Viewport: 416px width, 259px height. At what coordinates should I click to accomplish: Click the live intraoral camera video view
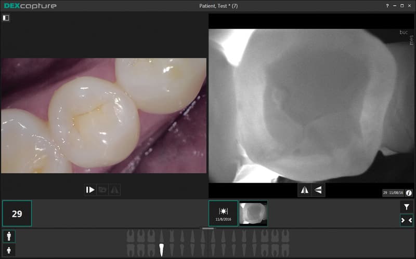(103, 115)
